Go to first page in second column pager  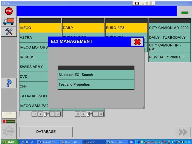coord(78,114)
